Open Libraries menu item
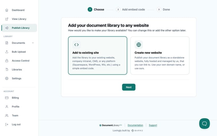 [19, 69]
